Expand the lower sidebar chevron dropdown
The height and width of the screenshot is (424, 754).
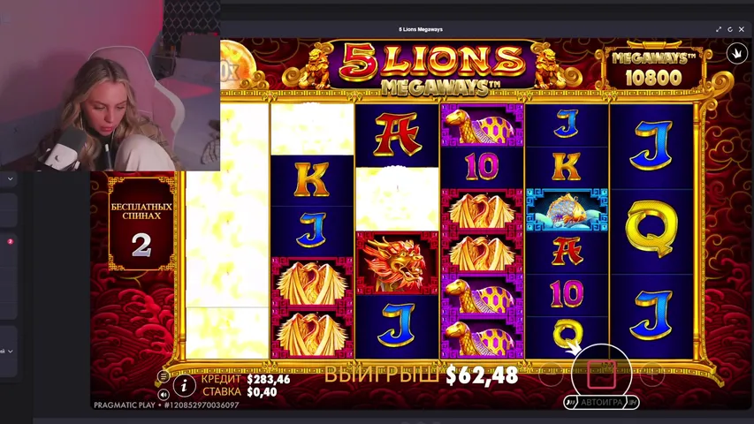(x=10, y=352)
